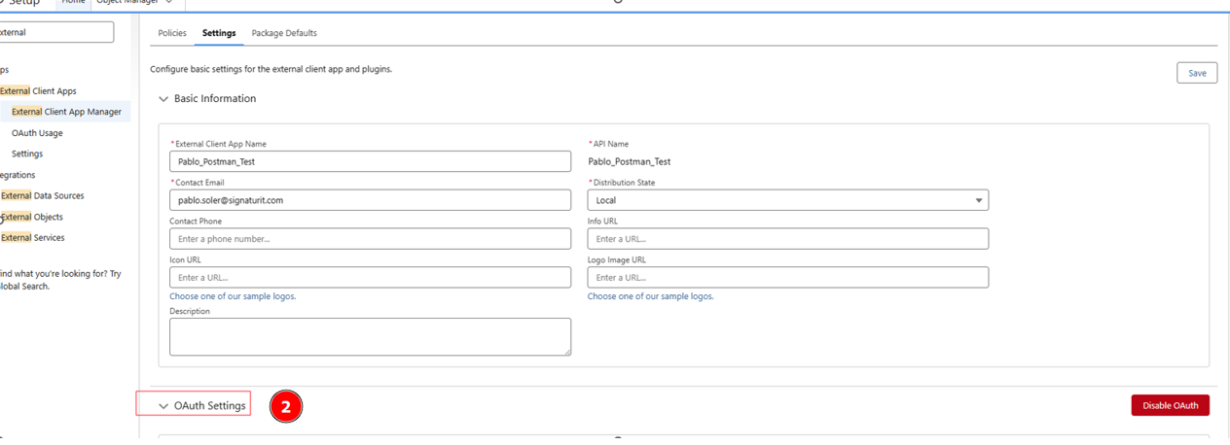Viewport: 1230px width, 445px height.
Task: Focus the Contact Phone input
Action: pyautogui.click(x=370, y=239)
